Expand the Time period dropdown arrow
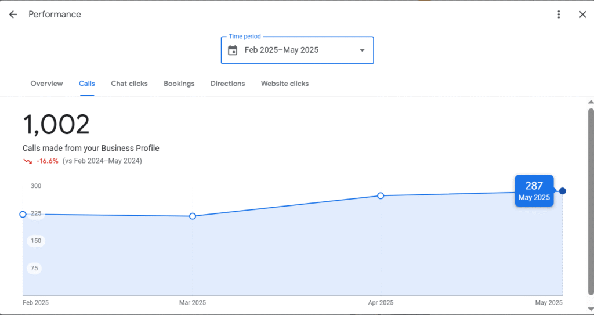 click(362, 50)
